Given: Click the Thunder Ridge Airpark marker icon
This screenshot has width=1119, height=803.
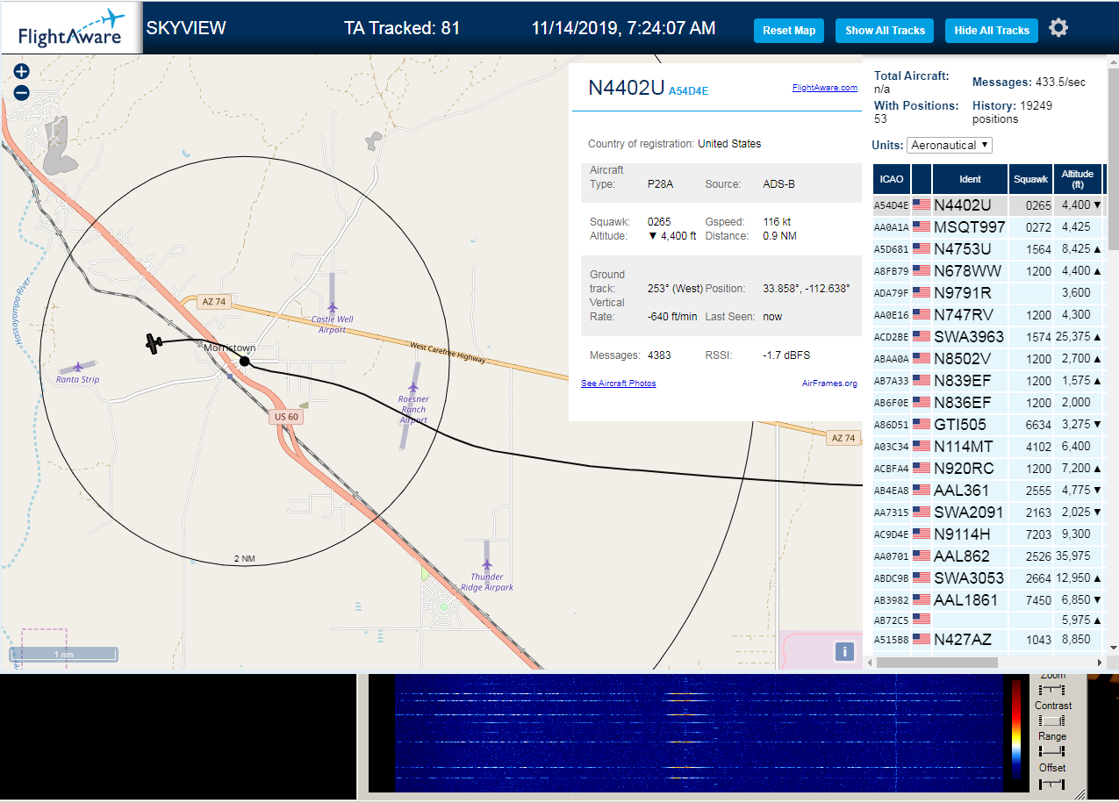Looking at the screenshot, I should (486, 565).
